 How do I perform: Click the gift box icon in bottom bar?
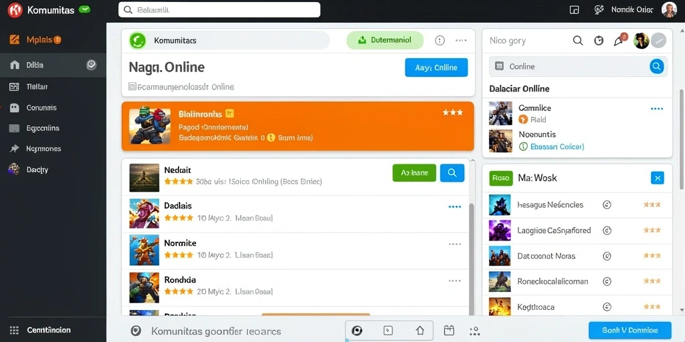pos(449,330)
